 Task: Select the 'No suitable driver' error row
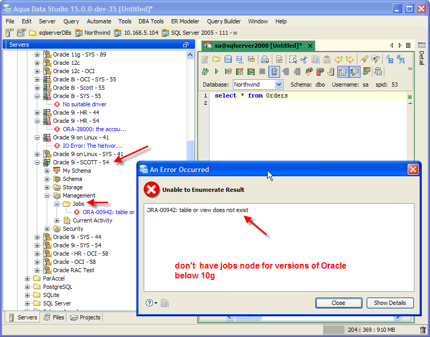pos(85,104)
